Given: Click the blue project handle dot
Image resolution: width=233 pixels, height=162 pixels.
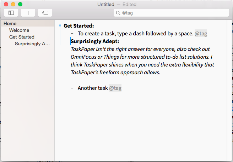Looking at the screenshot, I should [60, 25].
